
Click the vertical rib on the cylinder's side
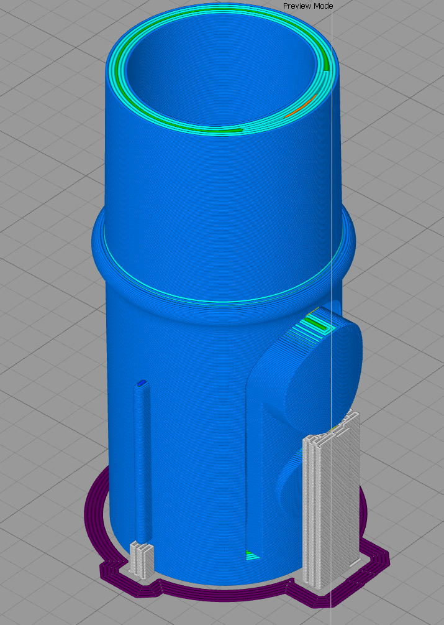pyautogui.click(x=142, y=461)
